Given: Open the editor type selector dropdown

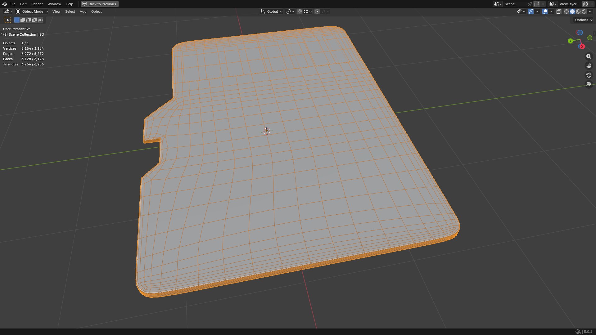Looking at the screenshot, I should point(8,11).
